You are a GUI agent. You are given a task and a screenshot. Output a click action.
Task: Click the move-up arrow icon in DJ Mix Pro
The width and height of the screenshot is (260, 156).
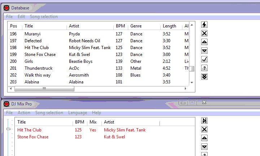[204, 138]
